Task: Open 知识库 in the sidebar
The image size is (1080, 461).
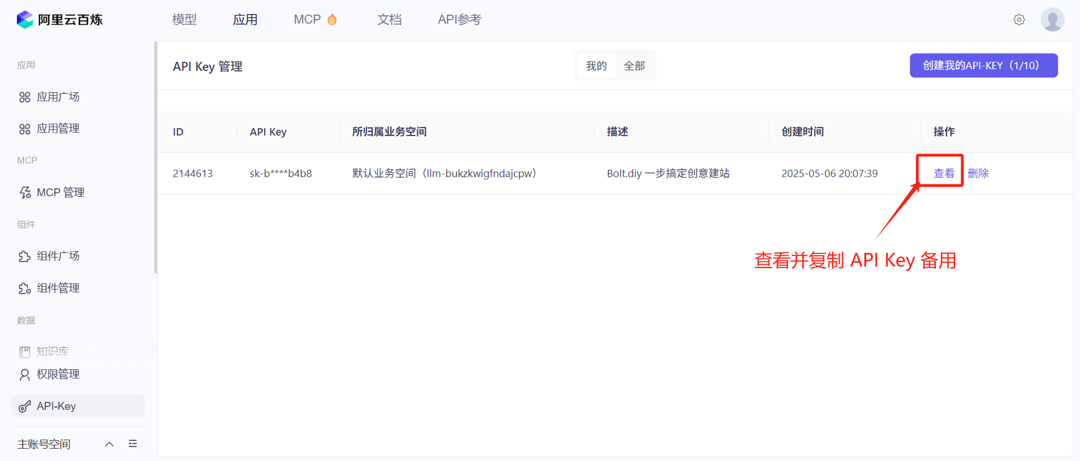Action: (78, 351)
